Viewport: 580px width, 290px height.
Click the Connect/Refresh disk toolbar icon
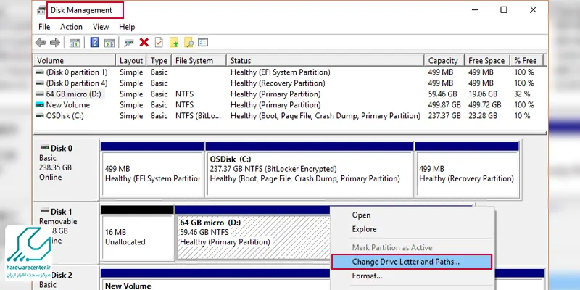[129, 43]
